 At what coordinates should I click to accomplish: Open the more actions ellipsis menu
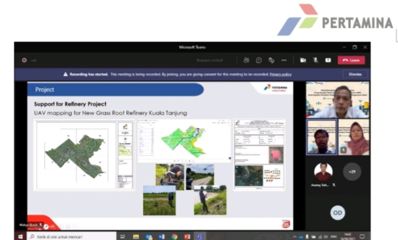284,60
